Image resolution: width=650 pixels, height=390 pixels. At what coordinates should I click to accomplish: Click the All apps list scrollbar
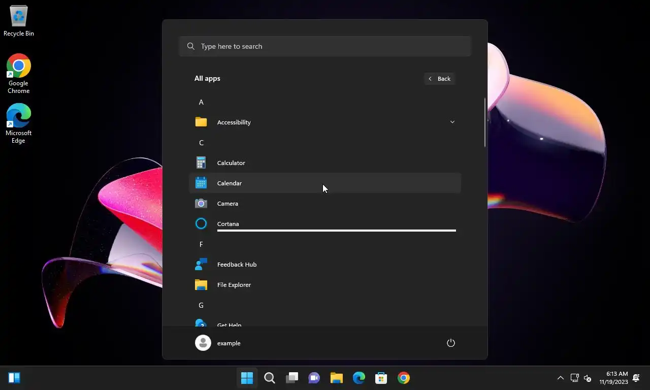pos(485,122)
